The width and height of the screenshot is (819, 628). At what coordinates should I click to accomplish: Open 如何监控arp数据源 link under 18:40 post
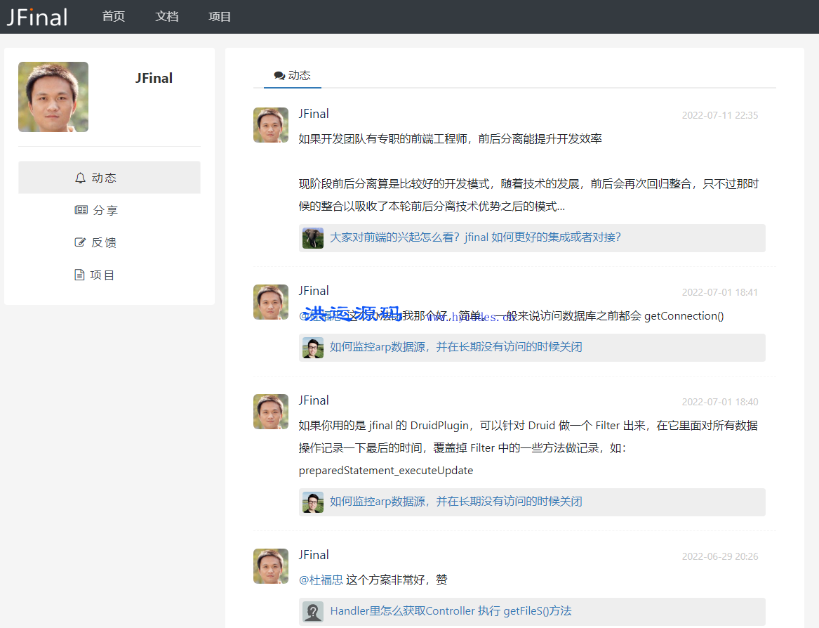456,502
